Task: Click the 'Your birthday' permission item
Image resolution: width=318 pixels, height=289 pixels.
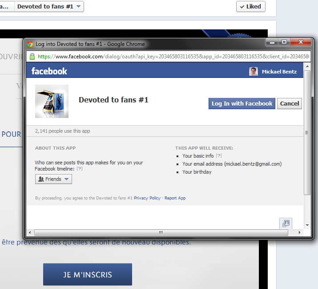Action: click(x=197, y=172)
